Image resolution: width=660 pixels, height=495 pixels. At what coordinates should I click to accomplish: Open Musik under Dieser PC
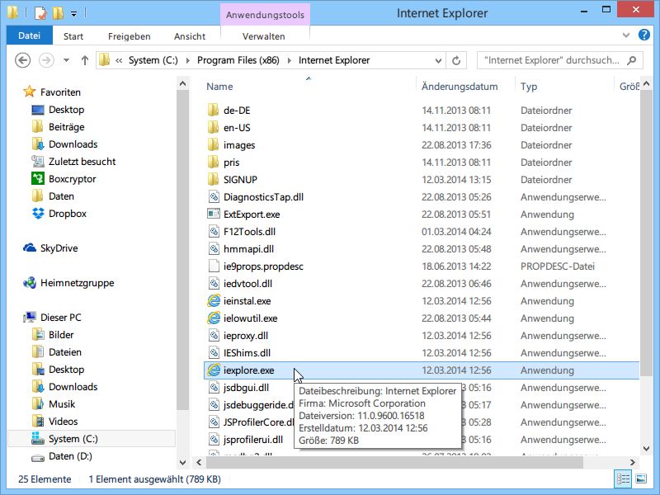coord(61,404)
